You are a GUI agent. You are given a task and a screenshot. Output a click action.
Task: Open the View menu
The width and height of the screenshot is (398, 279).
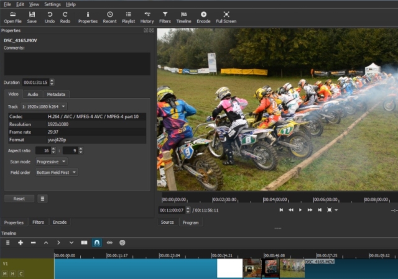(x=34, y=4)
